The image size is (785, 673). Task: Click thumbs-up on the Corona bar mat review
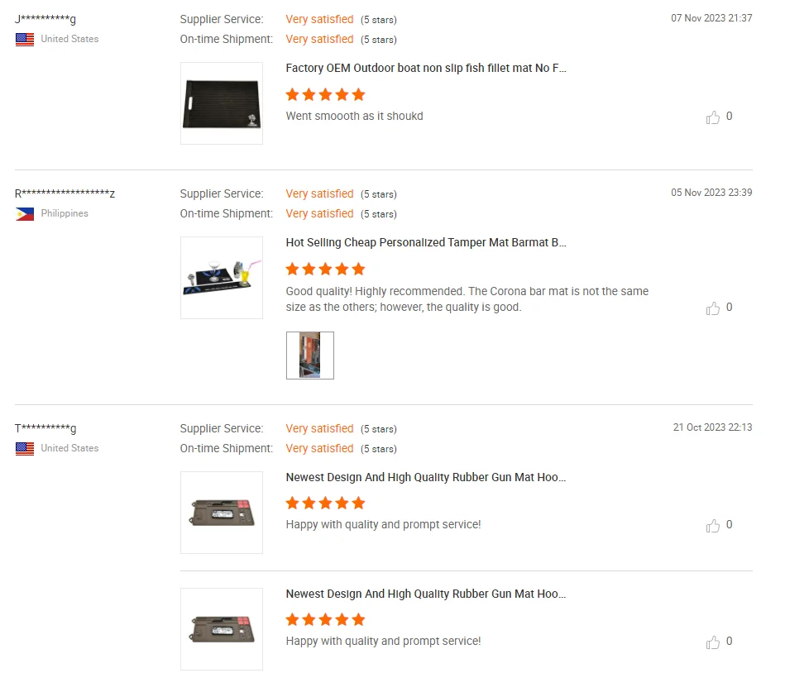713,308
